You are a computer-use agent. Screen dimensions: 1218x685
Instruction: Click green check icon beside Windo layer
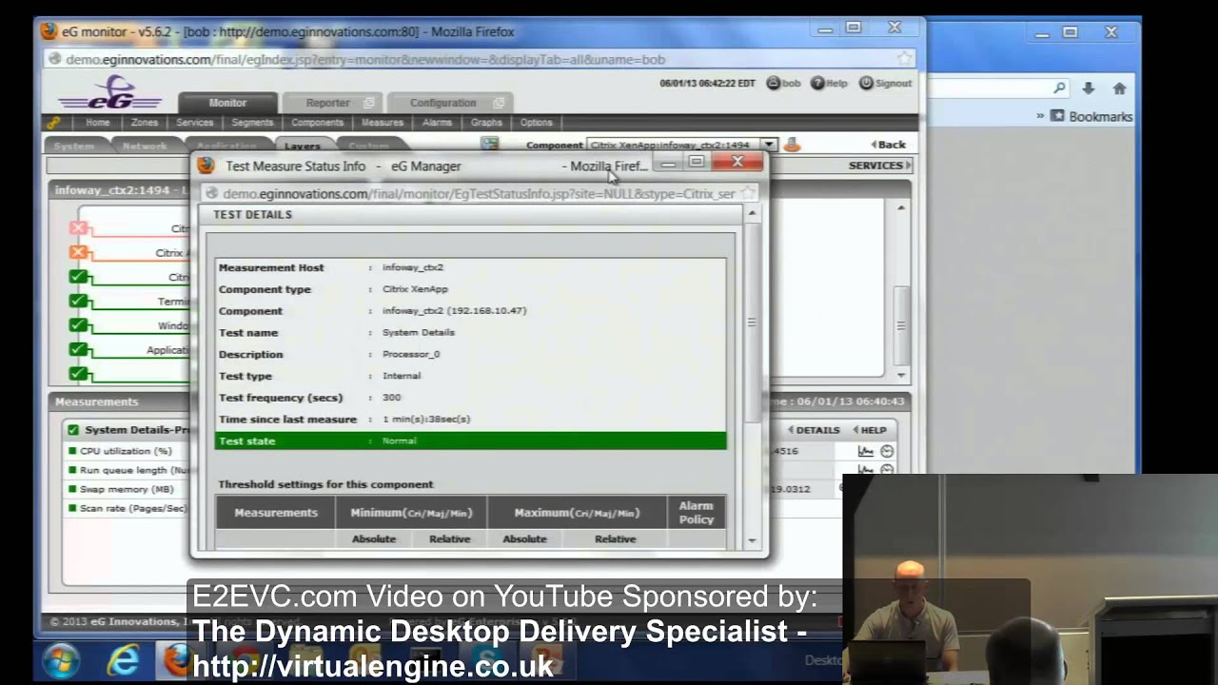click(79, 325)
